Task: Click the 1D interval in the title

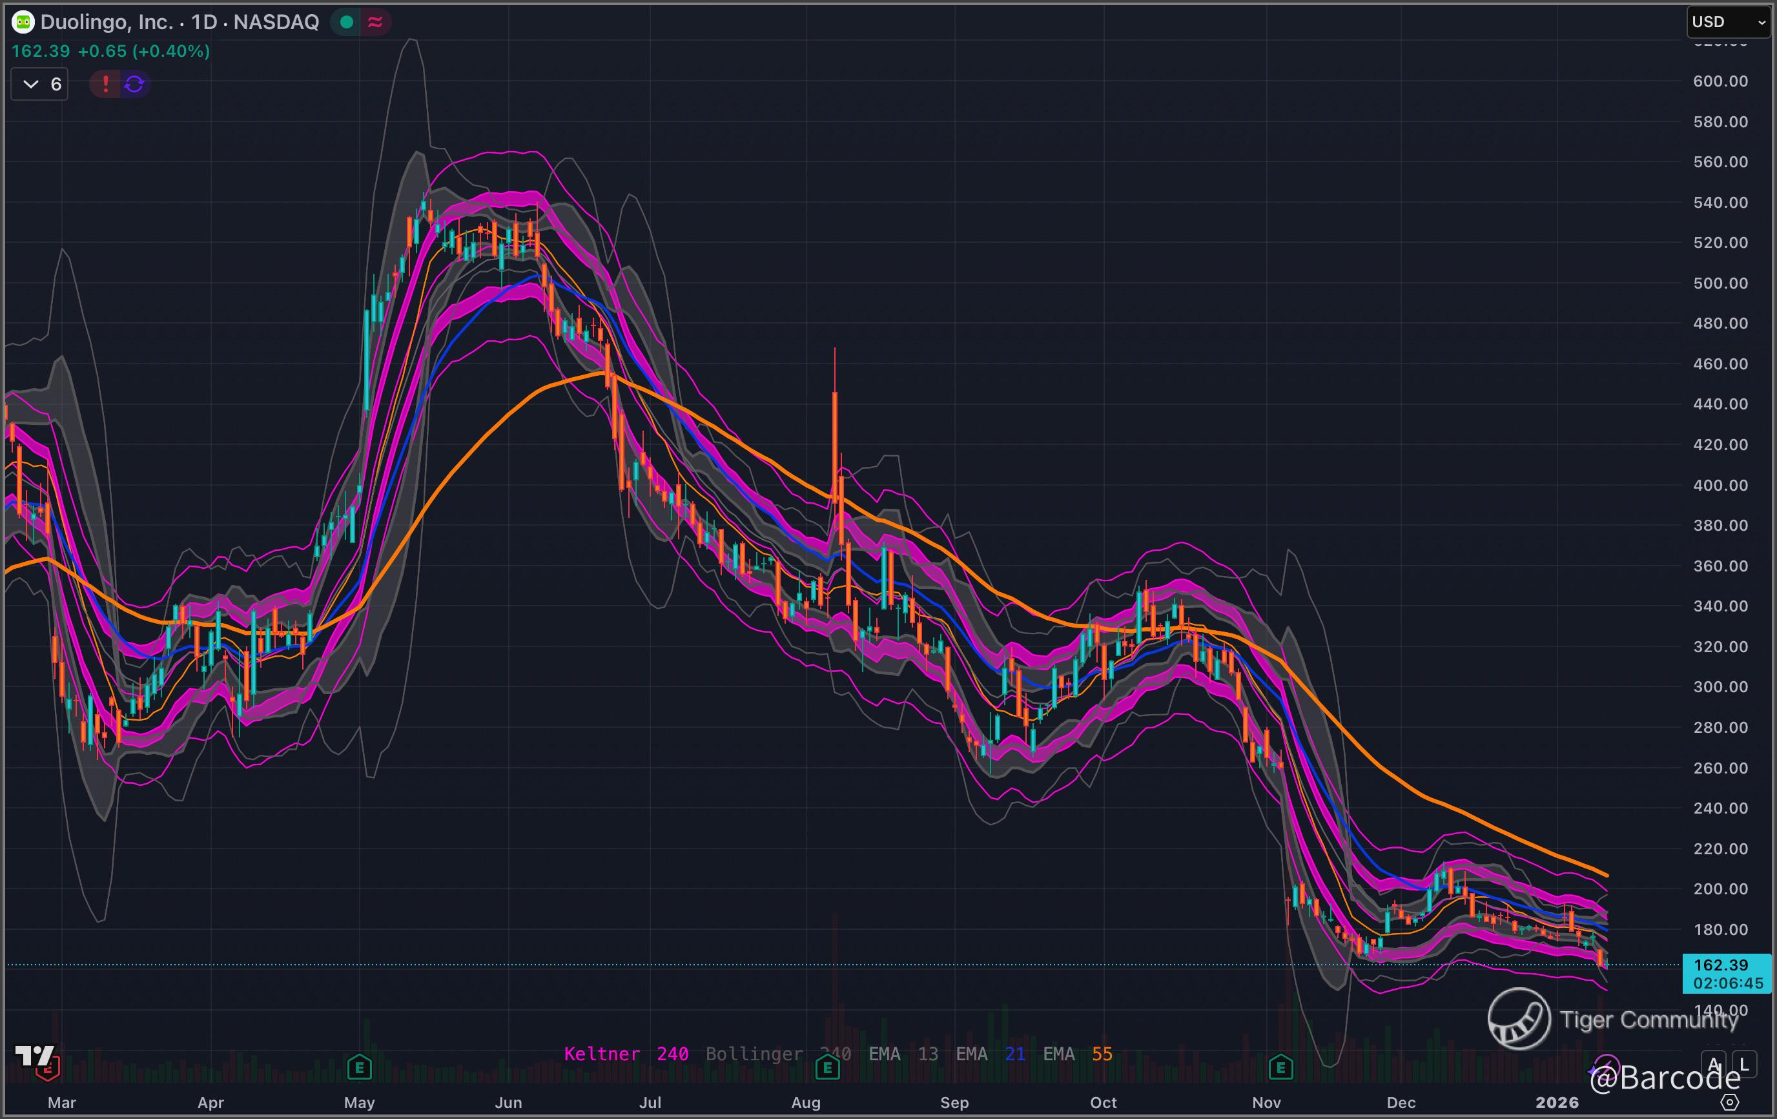Action: [205, 22]
